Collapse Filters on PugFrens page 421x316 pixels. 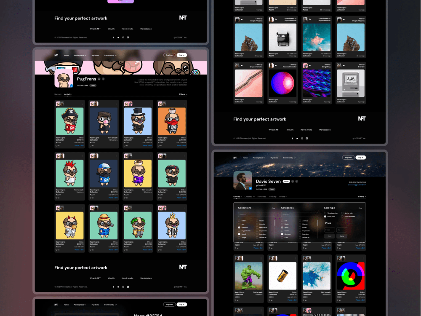click(x=183, y=94)
